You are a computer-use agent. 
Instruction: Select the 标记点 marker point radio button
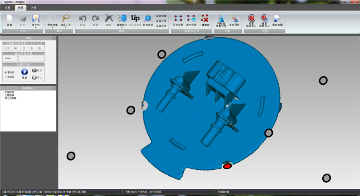[6, 77]
